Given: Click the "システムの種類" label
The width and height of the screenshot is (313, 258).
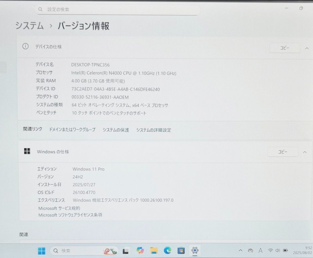Looking at the screenshot, I should coord(49,105).
